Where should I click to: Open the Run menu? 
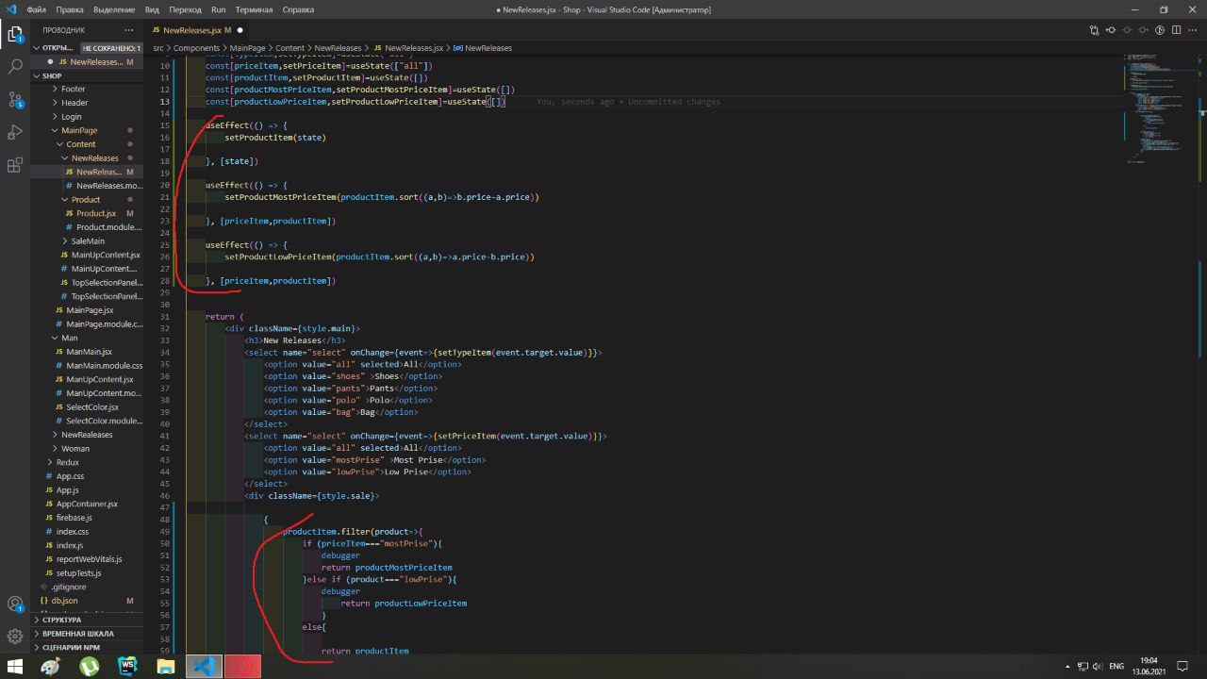[218, 9]
